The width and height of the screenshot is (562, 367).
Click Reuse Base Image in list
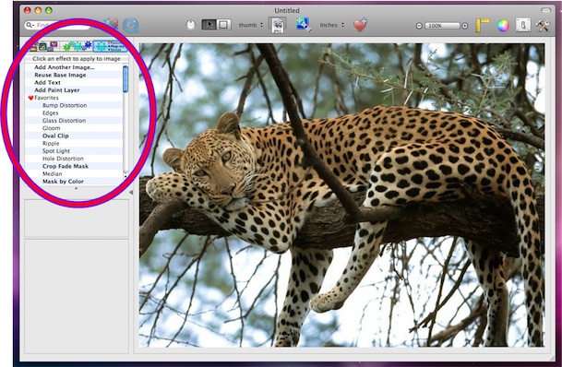[x=60, y=75]
